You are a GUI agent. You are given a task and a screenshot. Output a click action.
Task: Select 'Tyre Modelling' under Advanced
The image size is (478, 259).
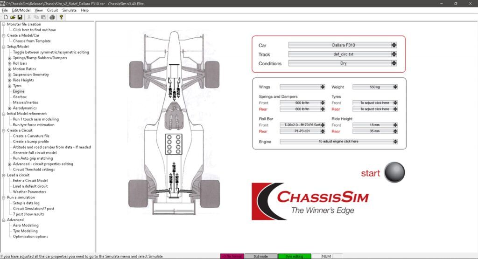point(25,231)
